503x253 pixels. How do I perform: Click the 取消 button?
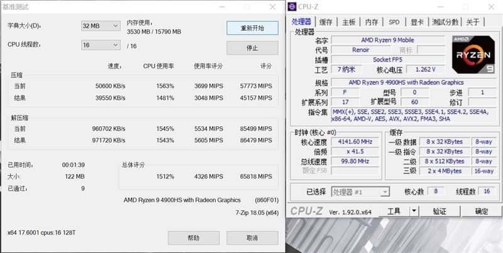pyautogui.click(x=252, y=238)
